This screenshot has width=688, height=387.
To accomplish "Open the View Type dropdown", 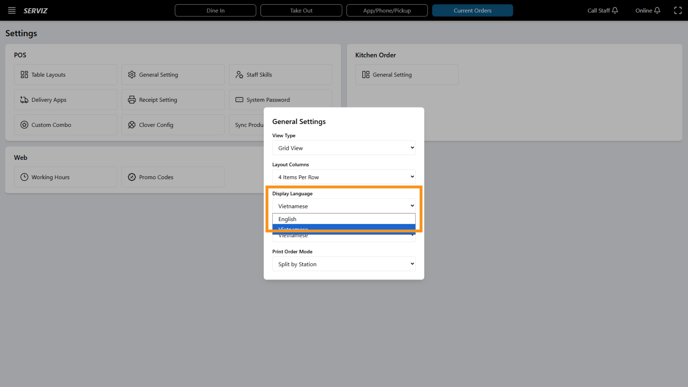I will (x=343, y=148).
